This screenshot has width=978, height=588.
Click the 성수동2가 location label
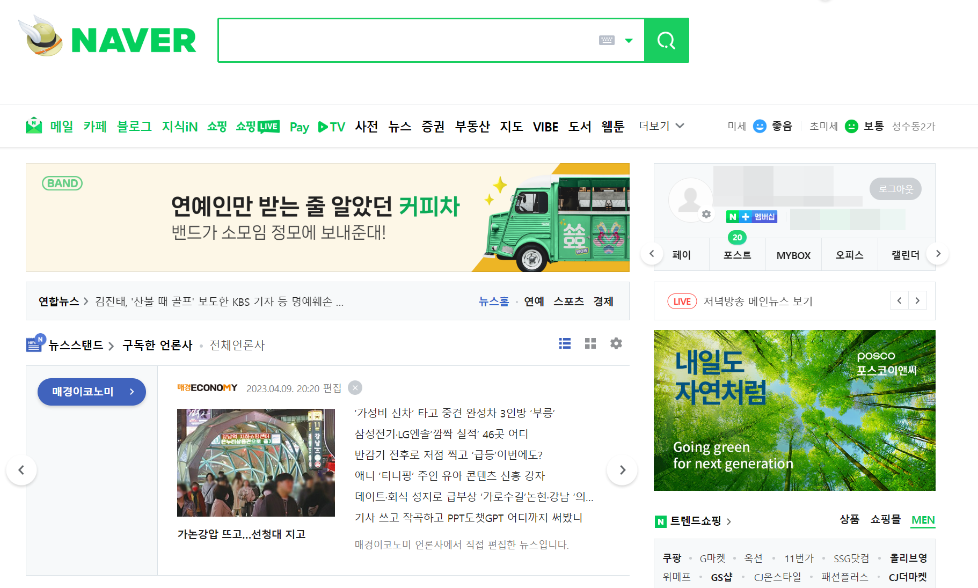(914, 127)
